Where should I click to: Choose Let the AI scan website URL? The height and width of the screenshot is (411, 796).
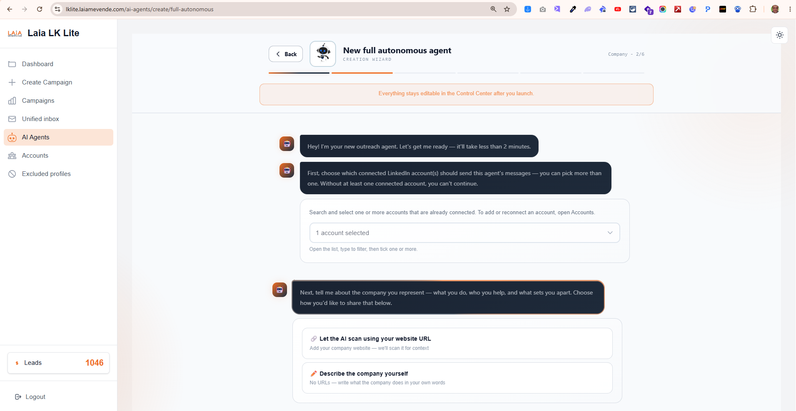[457, 343]
